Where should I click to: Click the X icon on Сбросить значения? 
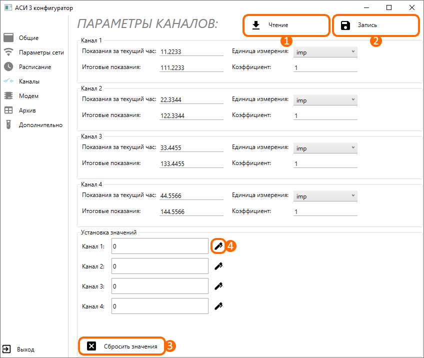[91, 346]
